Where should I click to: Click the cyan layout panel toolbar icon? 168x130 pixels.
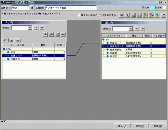[139, 15]
